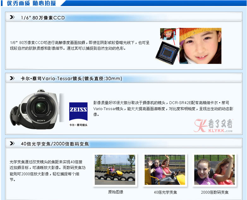Click the blue ZEISS logo
Image resolution: width=247 pixels, height=200 pixels.
point(78,111)
